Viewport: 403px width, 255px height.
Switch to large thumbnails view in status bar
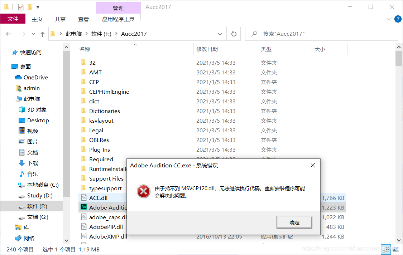pyautogui.click(x=396, y=249)
